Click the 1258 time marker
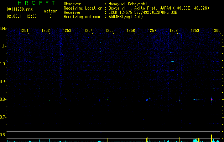Screen dimensions: 224x142 coord(173,31)
